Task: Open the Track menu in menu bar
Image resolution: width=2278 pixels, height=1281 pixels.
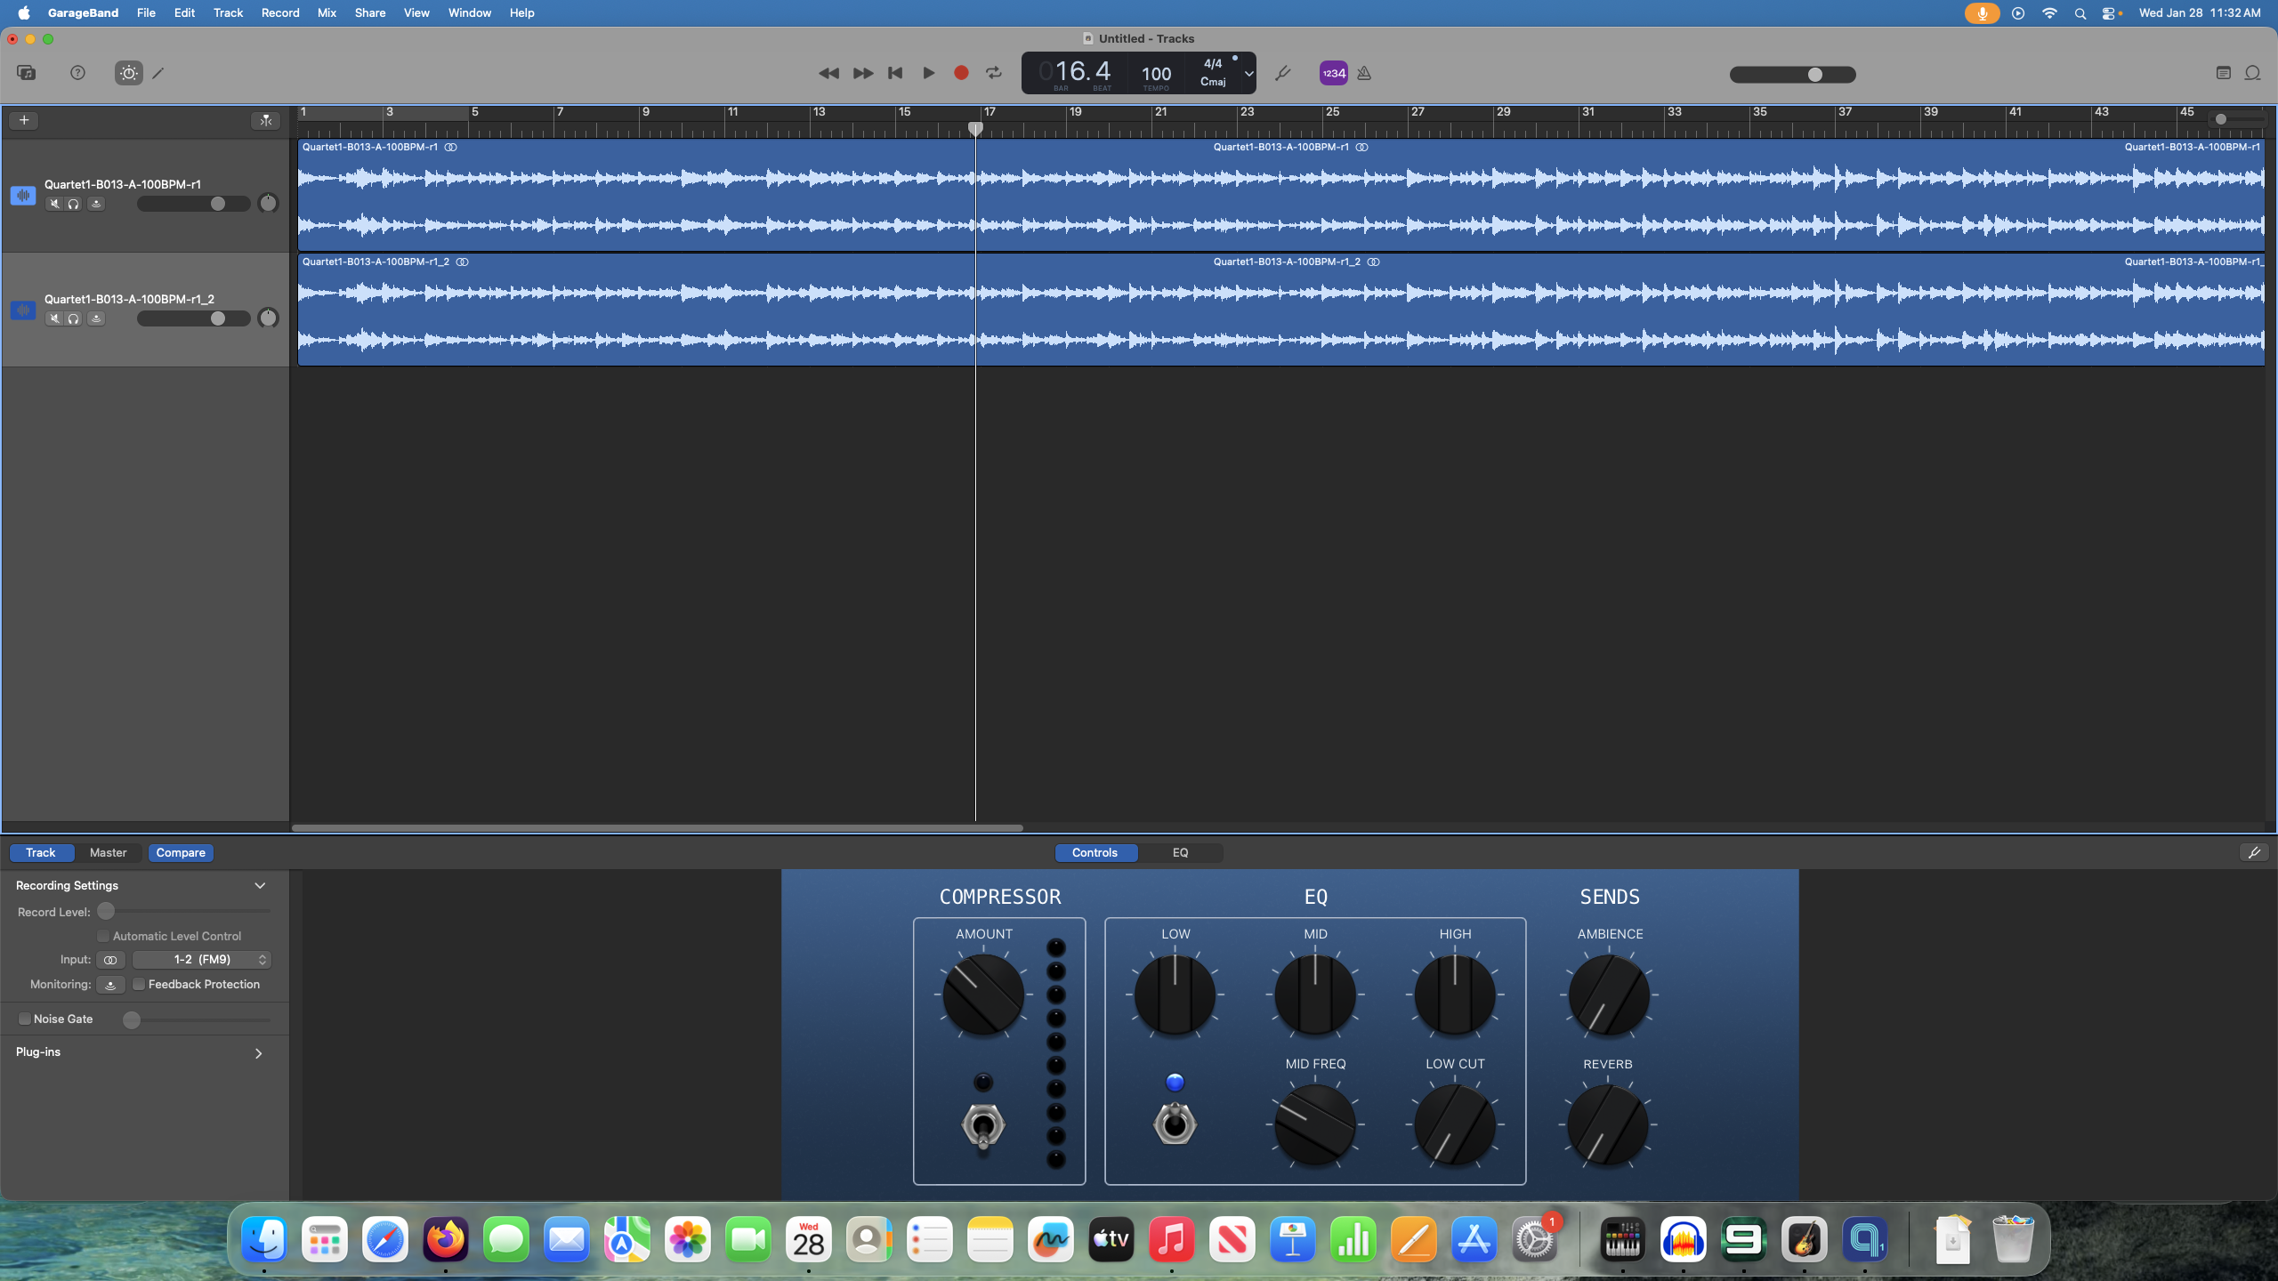Action: pos(228,12)
